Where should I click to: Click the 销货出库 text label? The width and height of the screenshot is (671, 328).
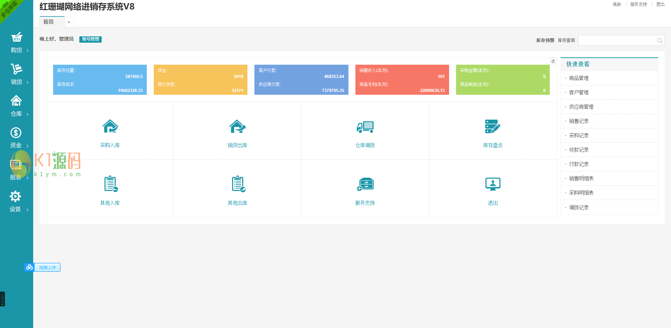click(238, 145)
